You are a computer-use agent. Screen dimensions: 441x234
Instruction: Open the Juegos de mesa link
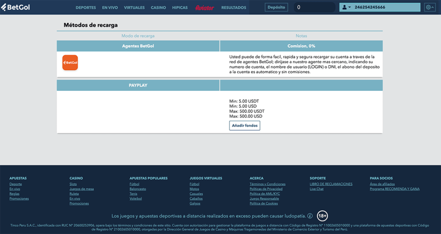[81, 189]
